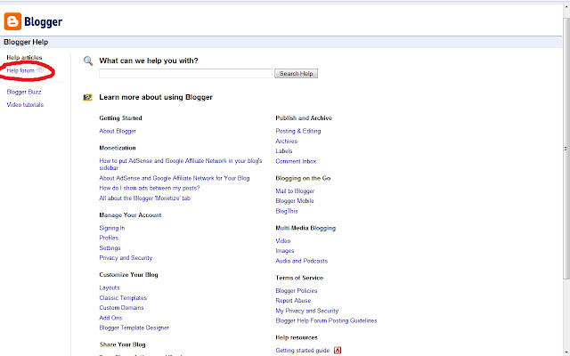The height and width of the screenshot is (356, 570).
Task: Open the Classic Templates link
Action: pos(123,297)
